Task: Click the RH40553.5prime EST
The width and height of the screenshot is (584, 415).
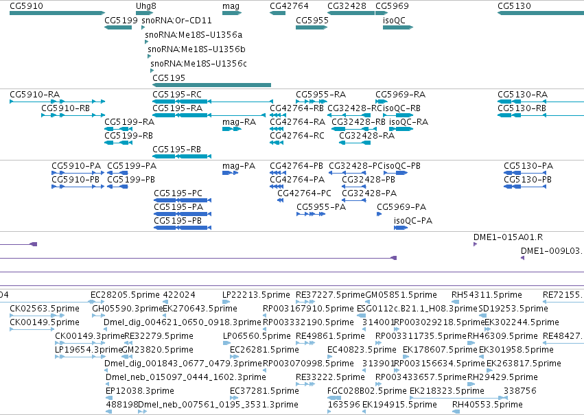Action: 456,412
